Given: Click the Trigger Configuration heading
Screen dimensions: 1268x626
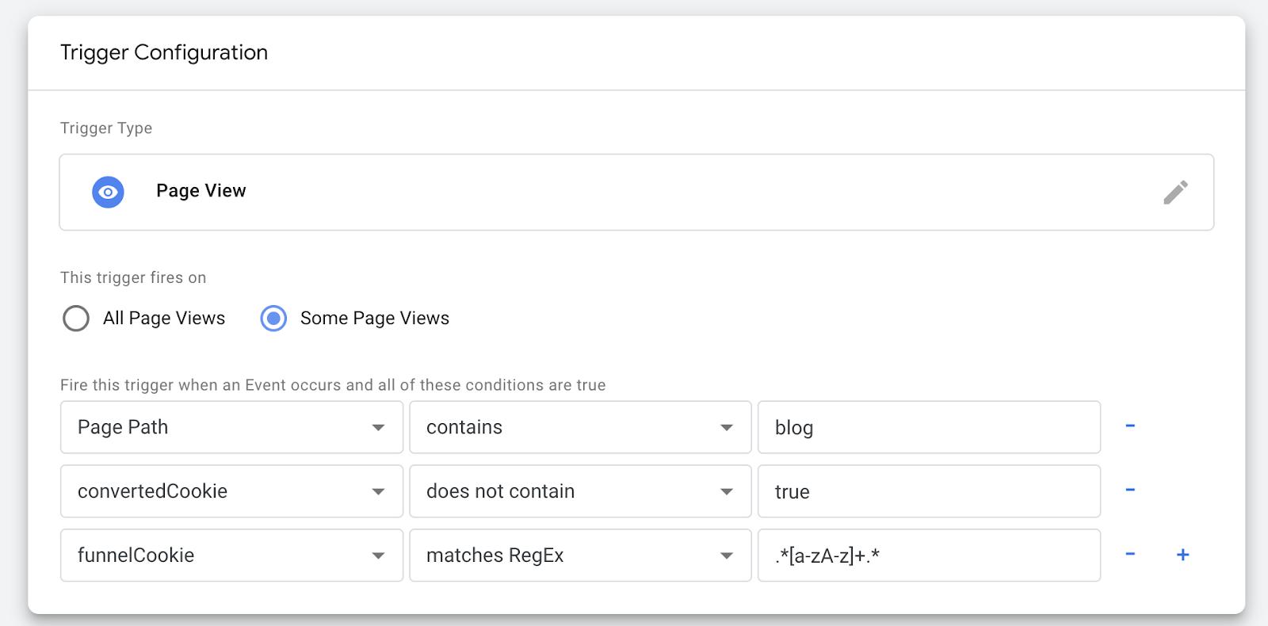Looking at the screenshot, I should tap(164, 52).
